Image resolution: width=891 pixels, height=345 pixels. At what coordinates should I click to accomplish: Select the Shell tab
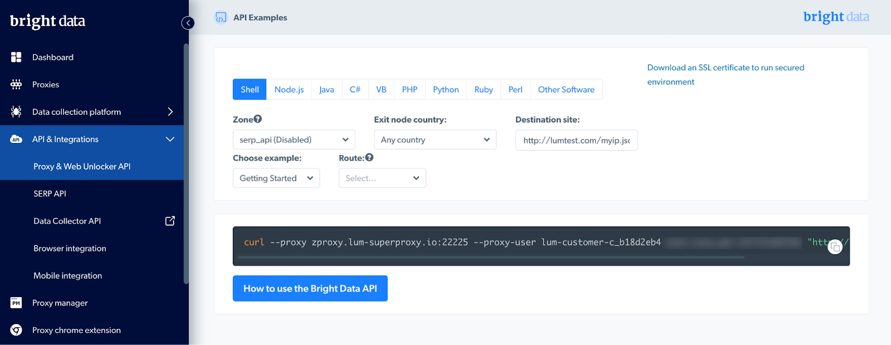(x=249, y=90)
